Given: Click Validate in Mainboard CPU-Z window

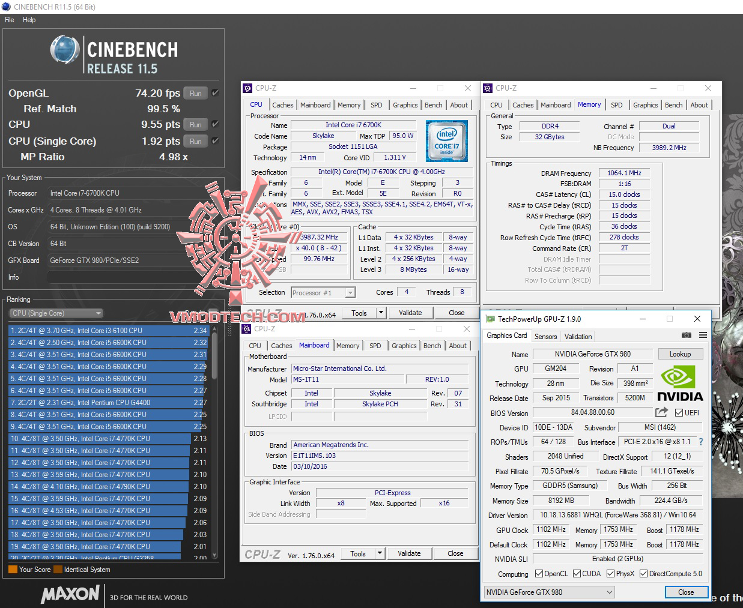Looking at the screenshot, I should (409, 553).
